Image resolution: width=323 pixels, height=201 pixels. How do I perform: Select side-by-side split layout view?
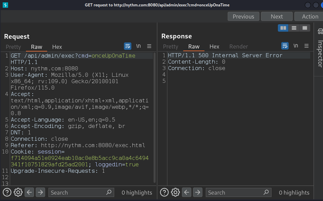pos(283,28)
